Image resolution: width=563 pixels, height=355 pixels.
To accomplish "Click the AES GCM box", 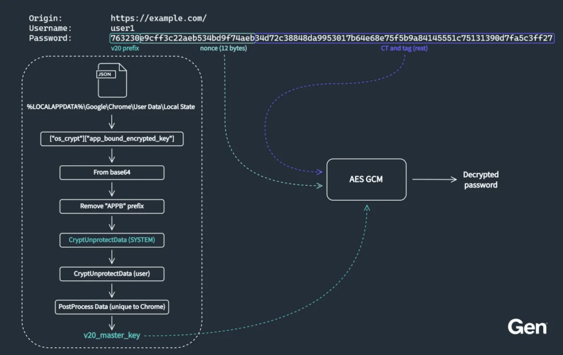I will tap(366, 180).
